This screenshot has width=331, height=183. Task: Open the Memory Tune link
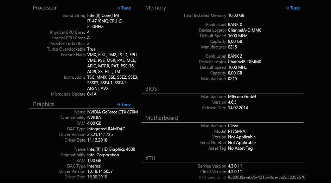293,8
